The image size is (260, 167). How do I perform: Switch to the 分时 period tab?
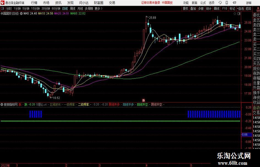(x=9, y=9)
